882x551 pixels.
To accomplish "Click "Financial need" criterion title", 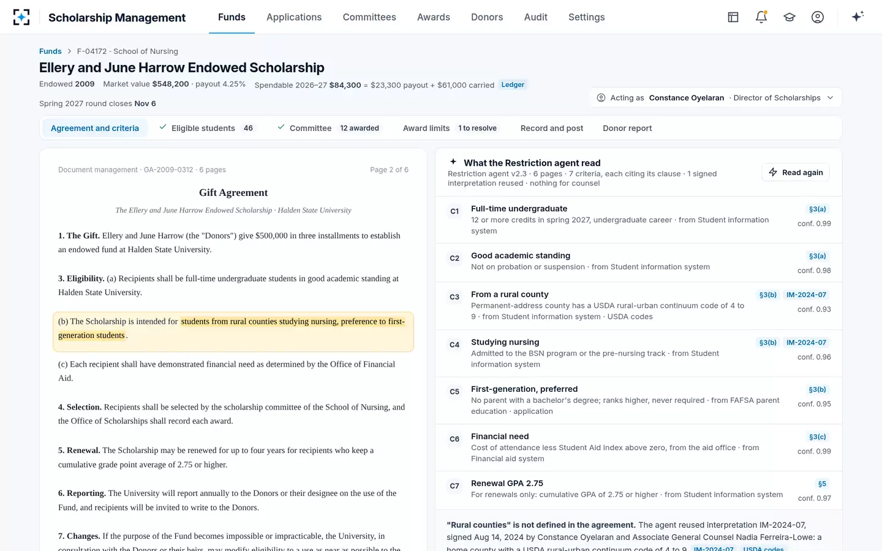I will (500, 437).
